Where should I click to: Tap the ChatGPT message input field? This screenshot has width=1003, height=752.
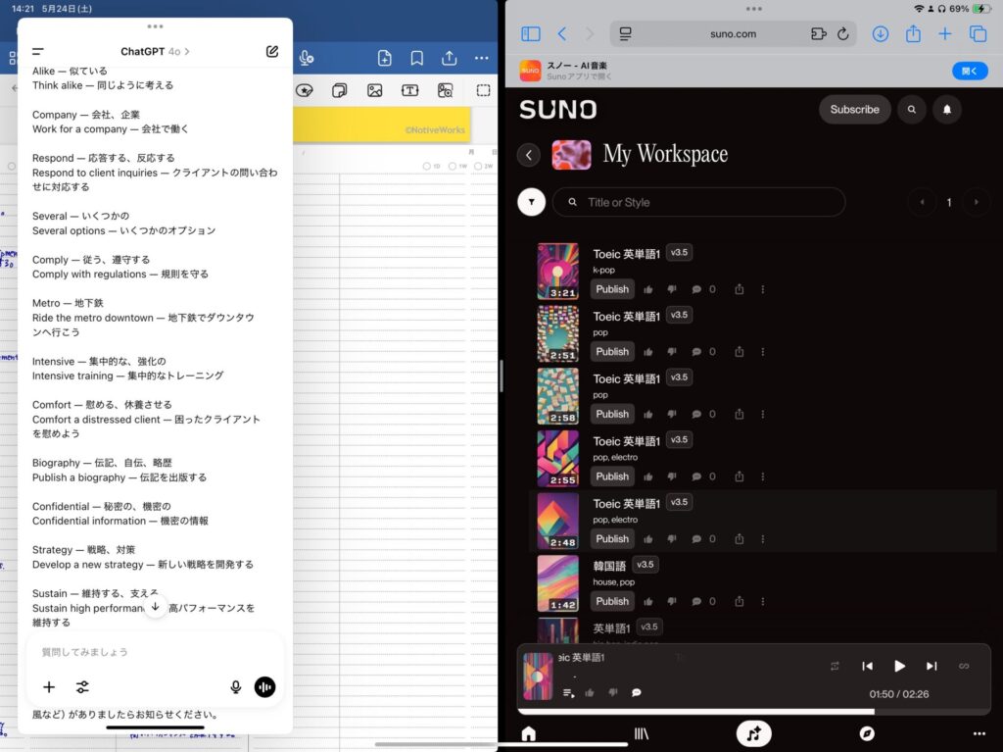coord(155,652)
